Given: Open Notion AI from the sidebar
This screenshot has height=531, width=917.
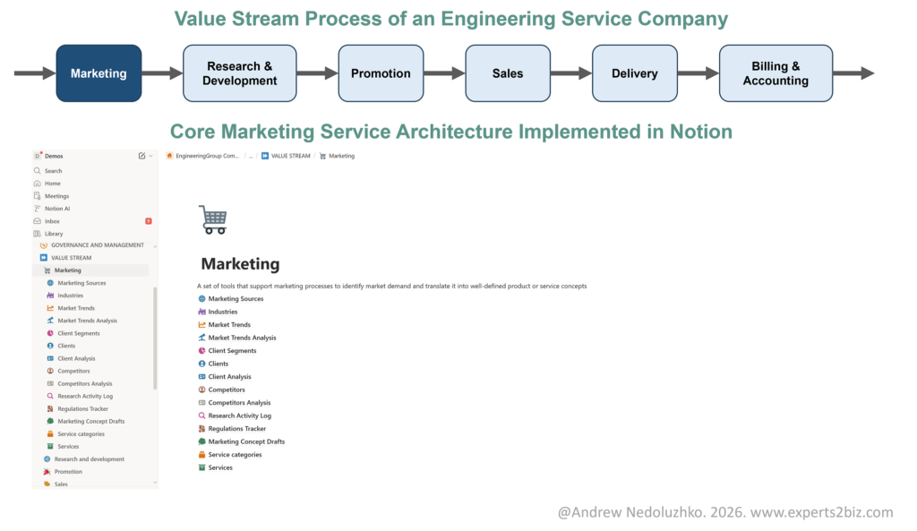Looking at the screenshot, I should tap(56, 209).
